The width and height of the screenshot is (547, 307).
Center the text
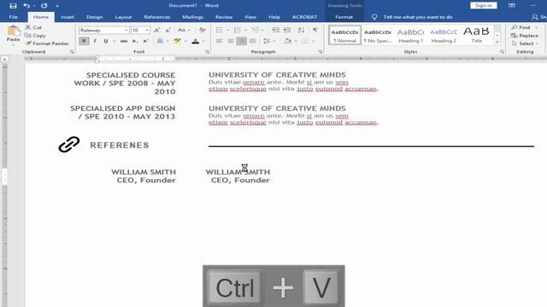coord(230,41)
